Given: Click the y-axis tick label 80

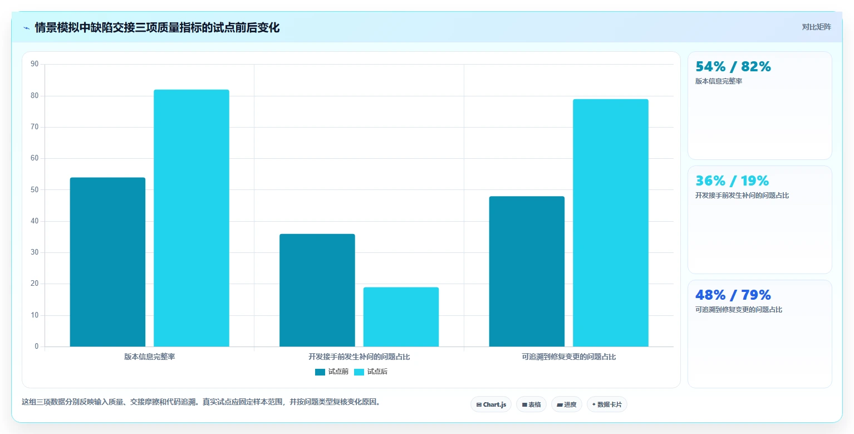Looking at the screenshot, I should click(x=35, y=96).
